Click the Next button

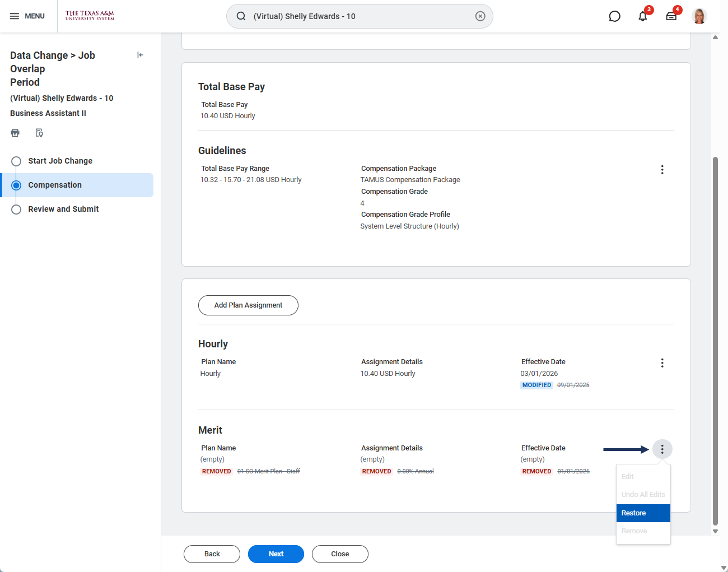click(276, 554)
